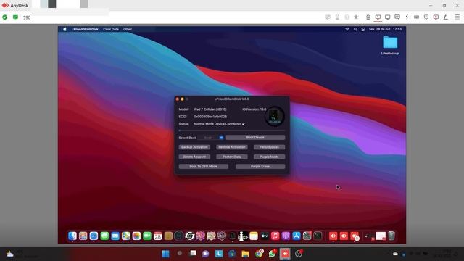Open the Music app in the Dock
The width and height of the screenshot is (464, 261).
(x=275, y=236)
